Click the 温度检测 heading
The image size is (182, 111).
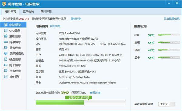tap(140, 26)
